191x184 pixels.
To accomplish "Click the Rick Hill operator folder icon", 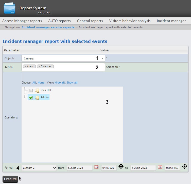I will pos(37,90).
